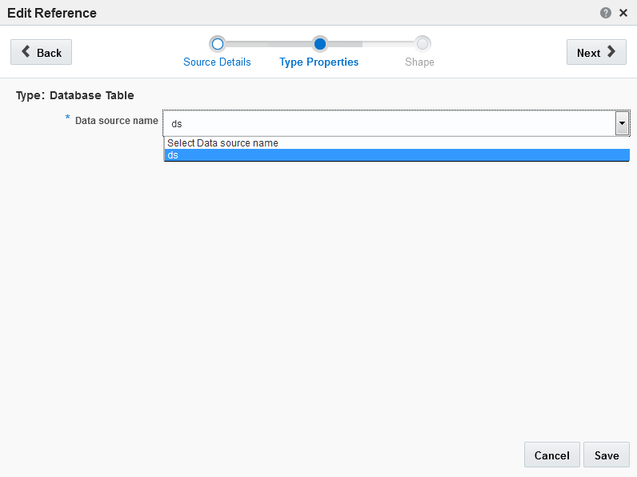Image resolution: width=637 pixels, height=477 pixels.
Task: Click the right chevron on Next button
Action: point(611,51)
